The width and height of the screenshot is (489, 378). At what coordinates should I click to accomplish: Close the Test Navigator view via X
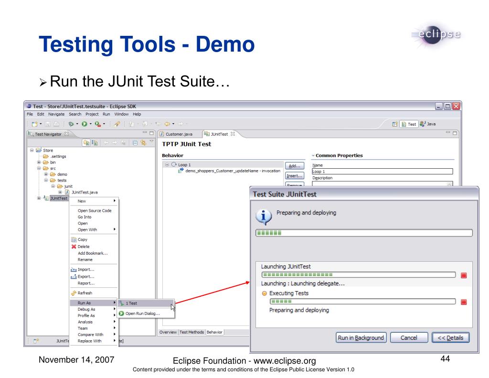pyautogui.click(x=66, y=134)
